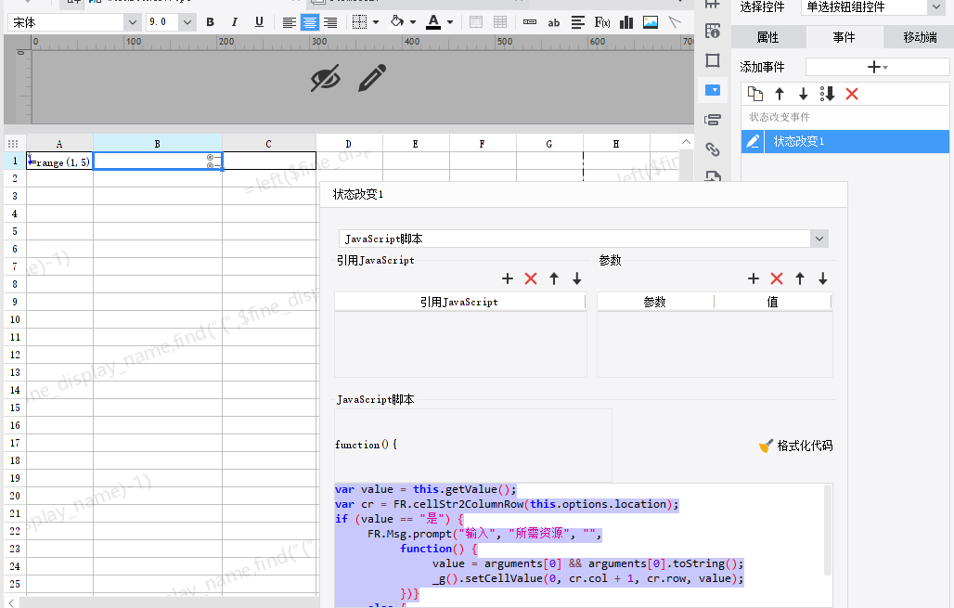The width and height of the screenshot is (954, 608).
Task: Select row 10 header
Action: [15, 319]
